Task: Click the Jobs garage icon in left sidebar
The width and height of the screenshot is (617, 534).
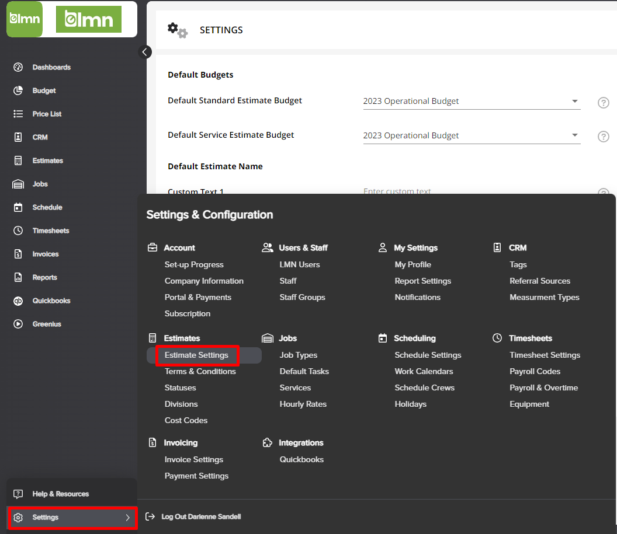Action: coord(18,184)
